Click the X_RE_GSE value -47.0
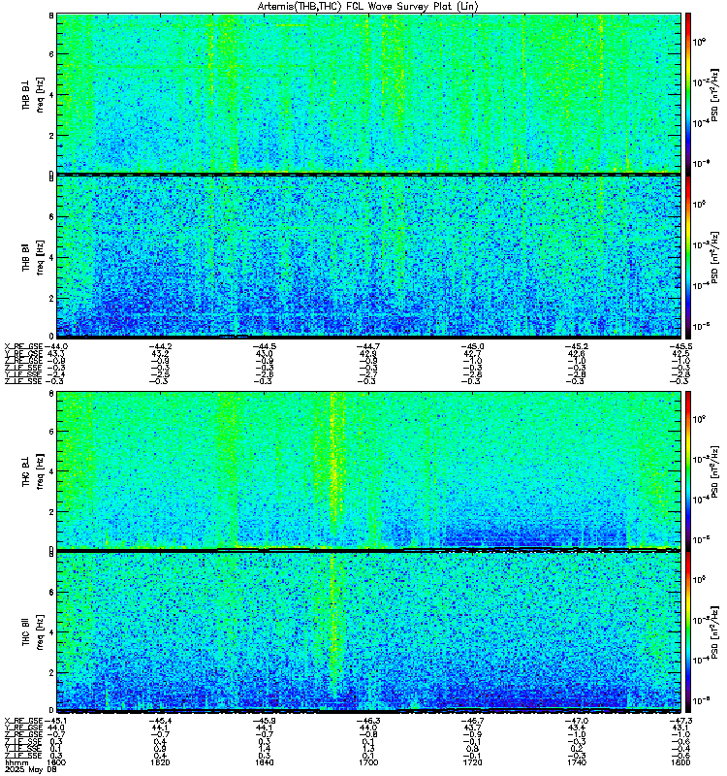Screen dimensions: 727x776 576,721
